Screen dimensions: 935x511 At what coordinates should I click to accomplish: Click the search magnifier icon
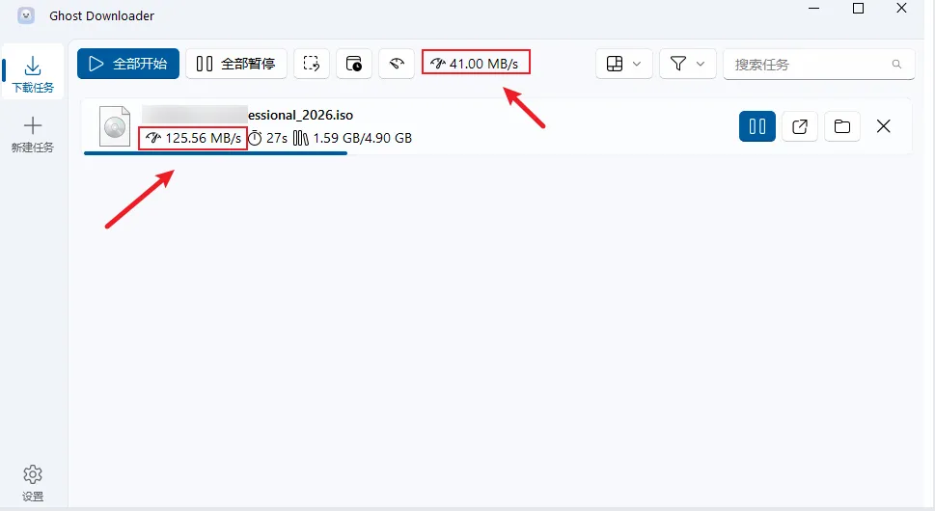click(x=896, y=64)
